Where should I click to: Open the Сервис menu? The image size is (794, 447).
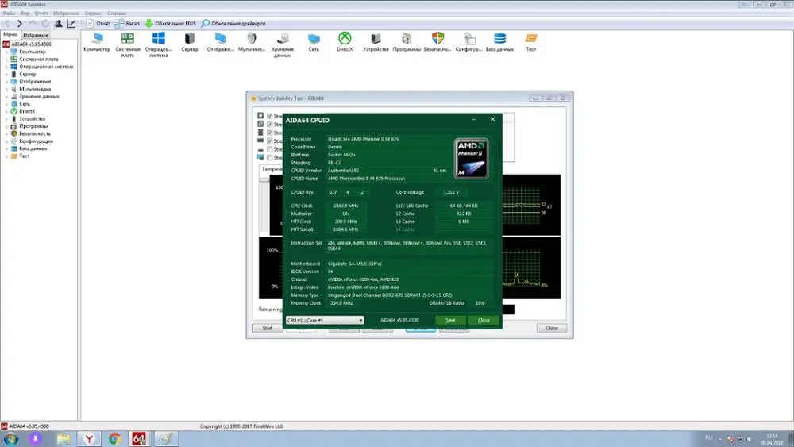click(x=93, y=13)
